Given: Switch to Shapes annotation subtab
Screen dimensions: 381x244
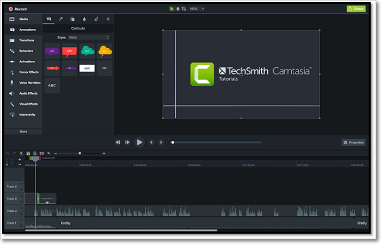Looking at the screenshot, I should pos(72,19).
